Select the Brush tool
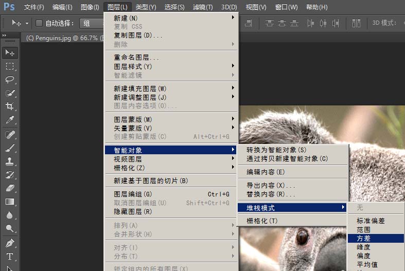This screenshot has height=271, width=405. pyautogui.click(x=10, y=148)
